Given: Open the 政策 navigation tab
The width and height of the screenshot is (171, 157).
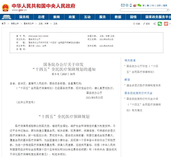Looking at the screenshot, I should click(x=72, y=17).
